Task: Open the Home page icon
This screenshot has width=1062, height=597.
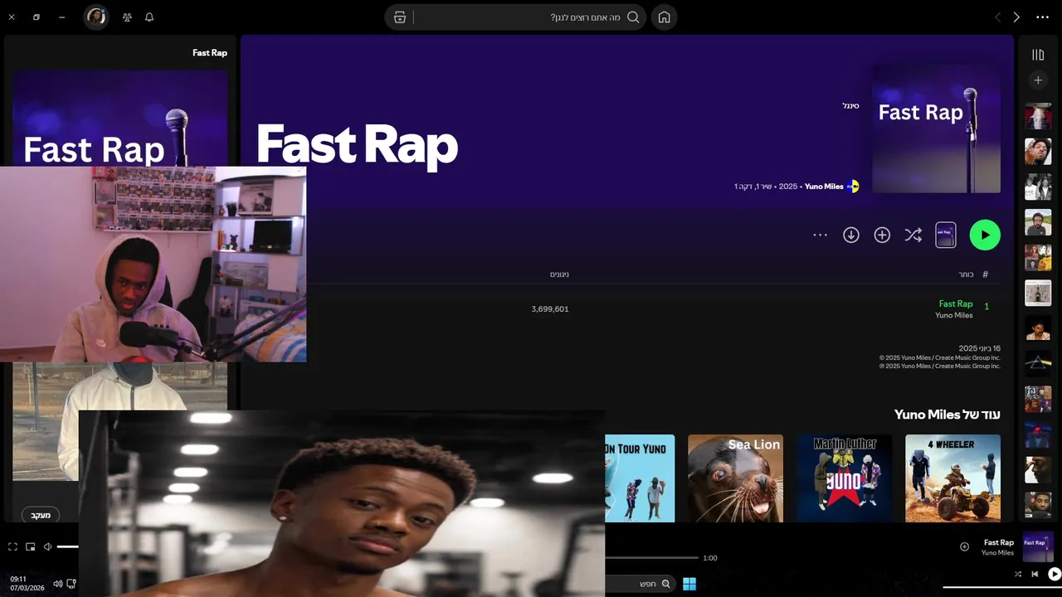Action: pyautogui.click(x=664, y=17)
